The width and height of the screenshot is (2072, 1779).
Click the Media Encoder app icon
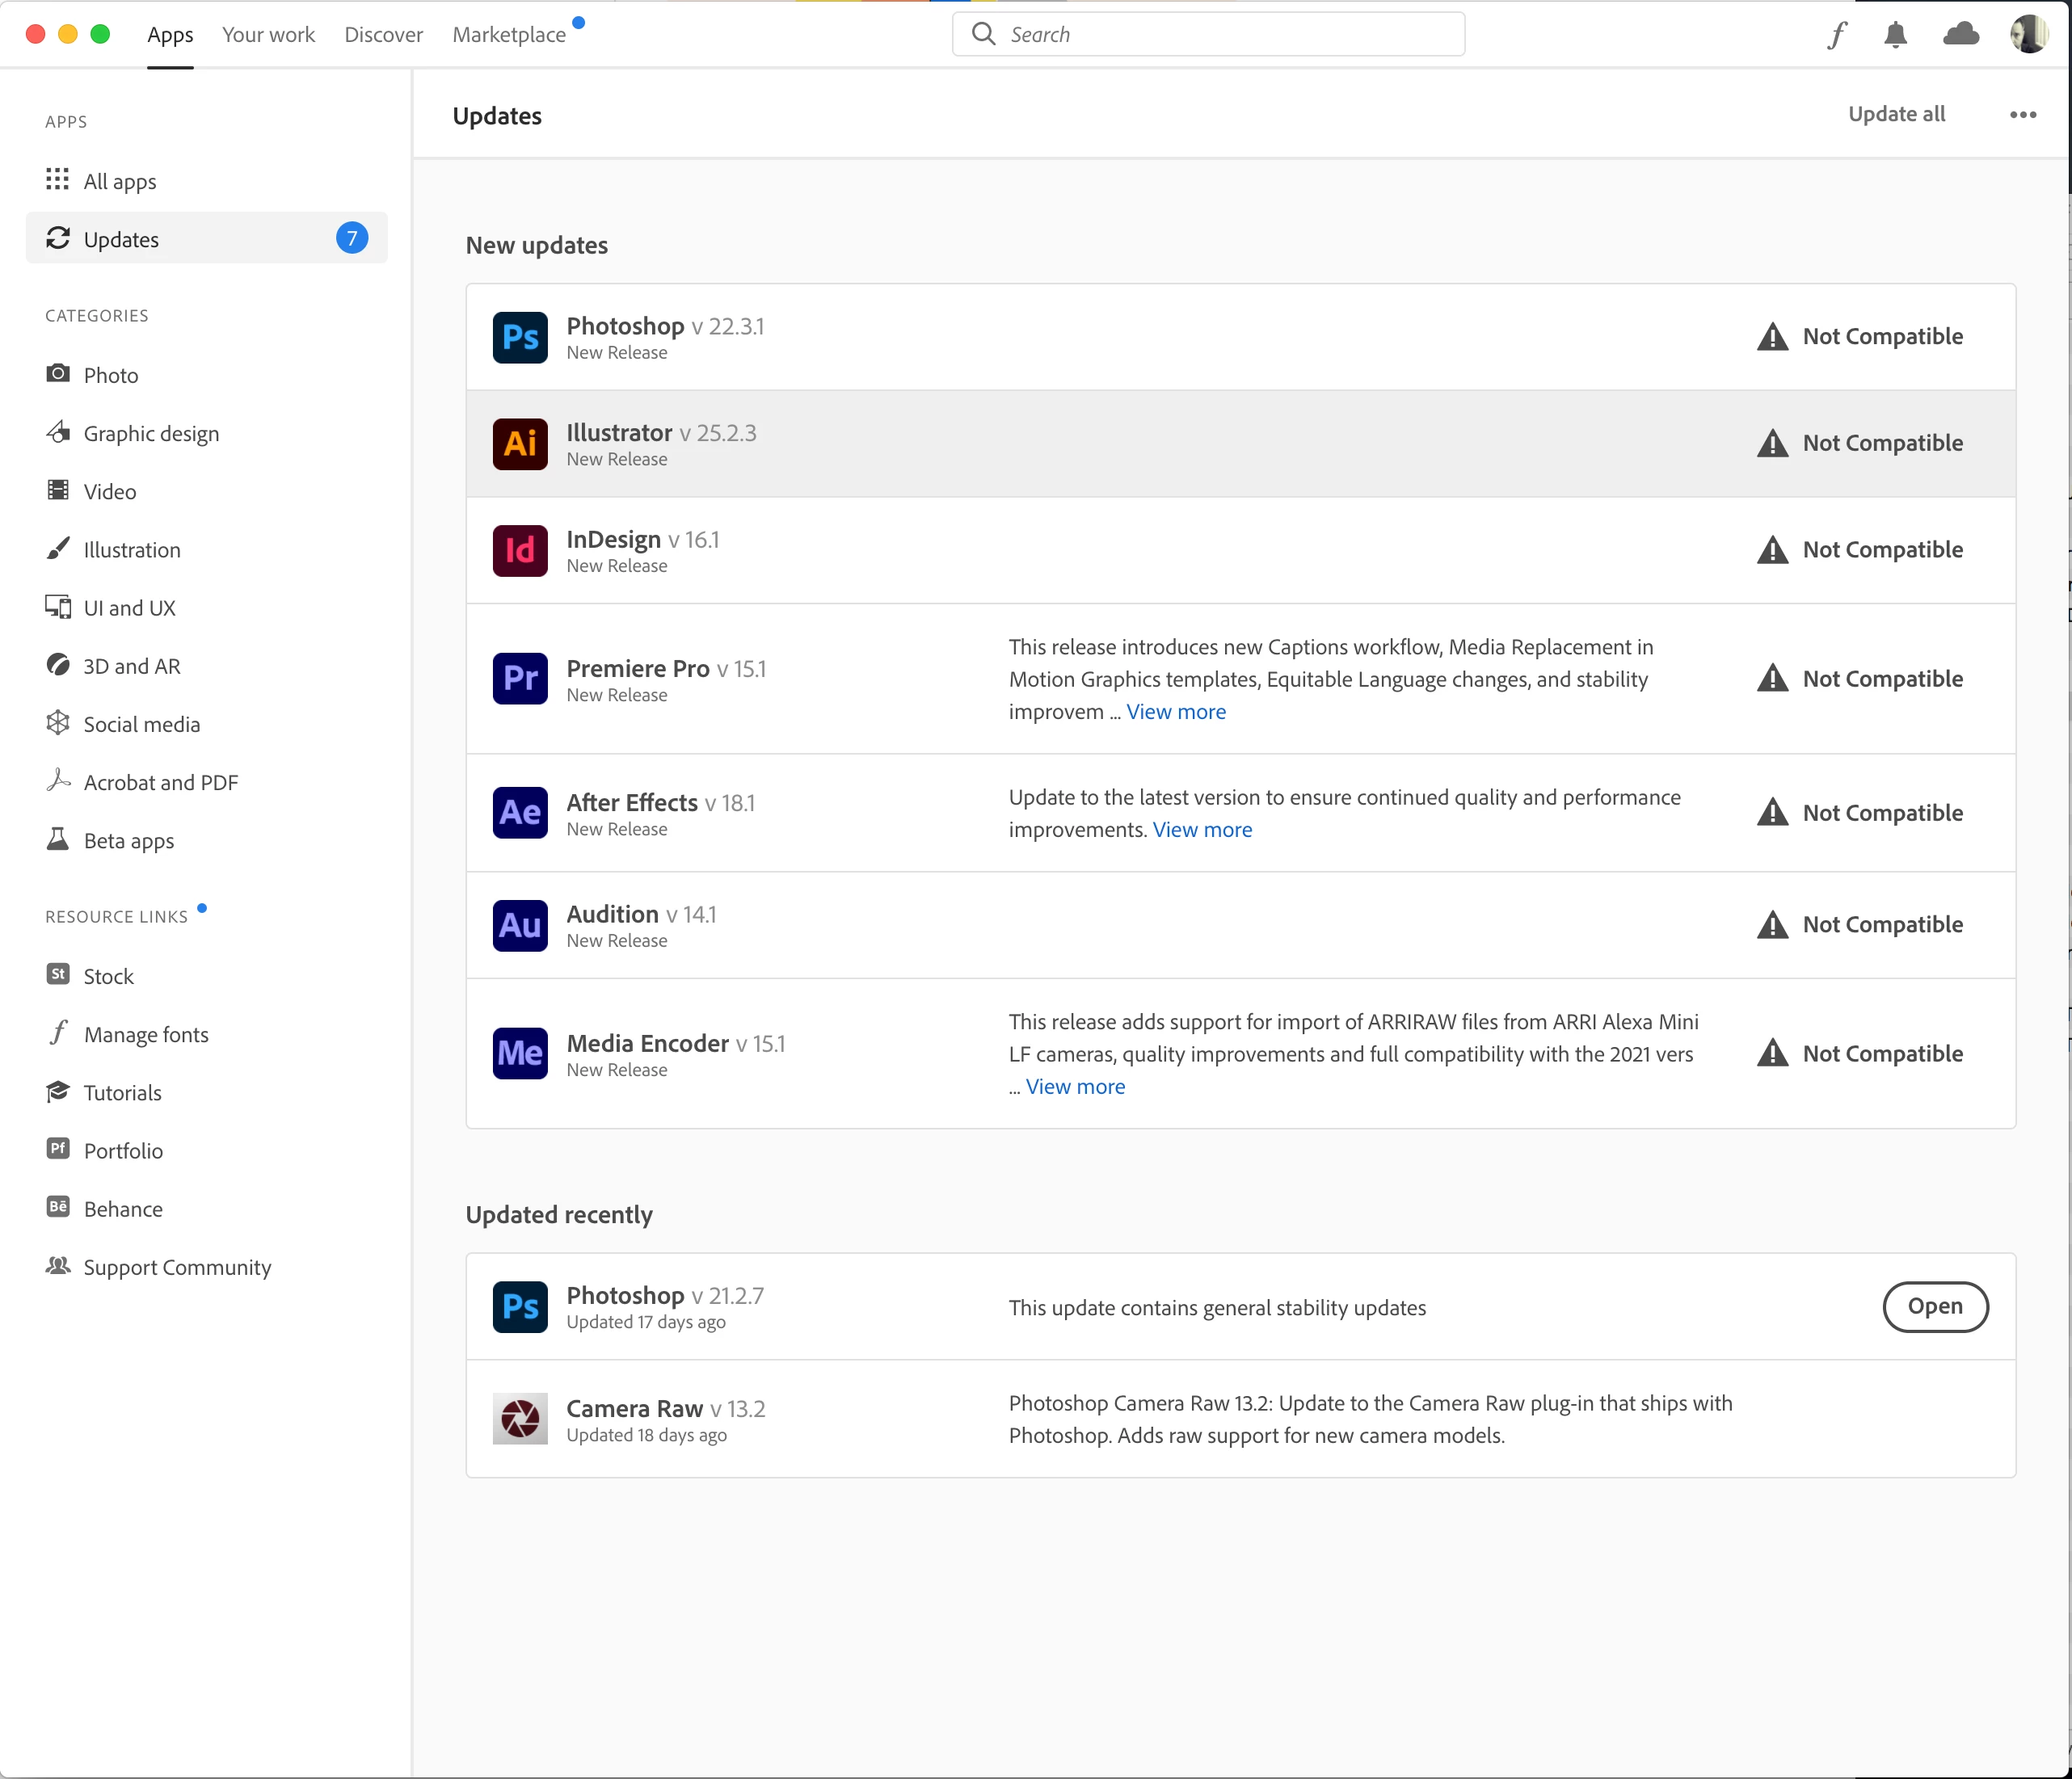point(520,1054)
